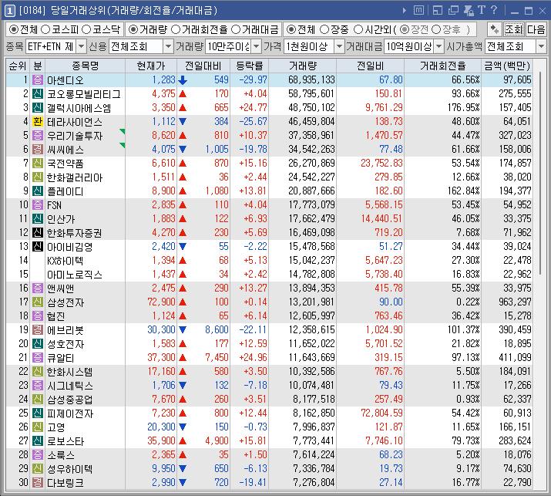Viewport: 551px width, 496px height.
Task: Select the 삼성중공업 stock name
Action: click(69, 400)
